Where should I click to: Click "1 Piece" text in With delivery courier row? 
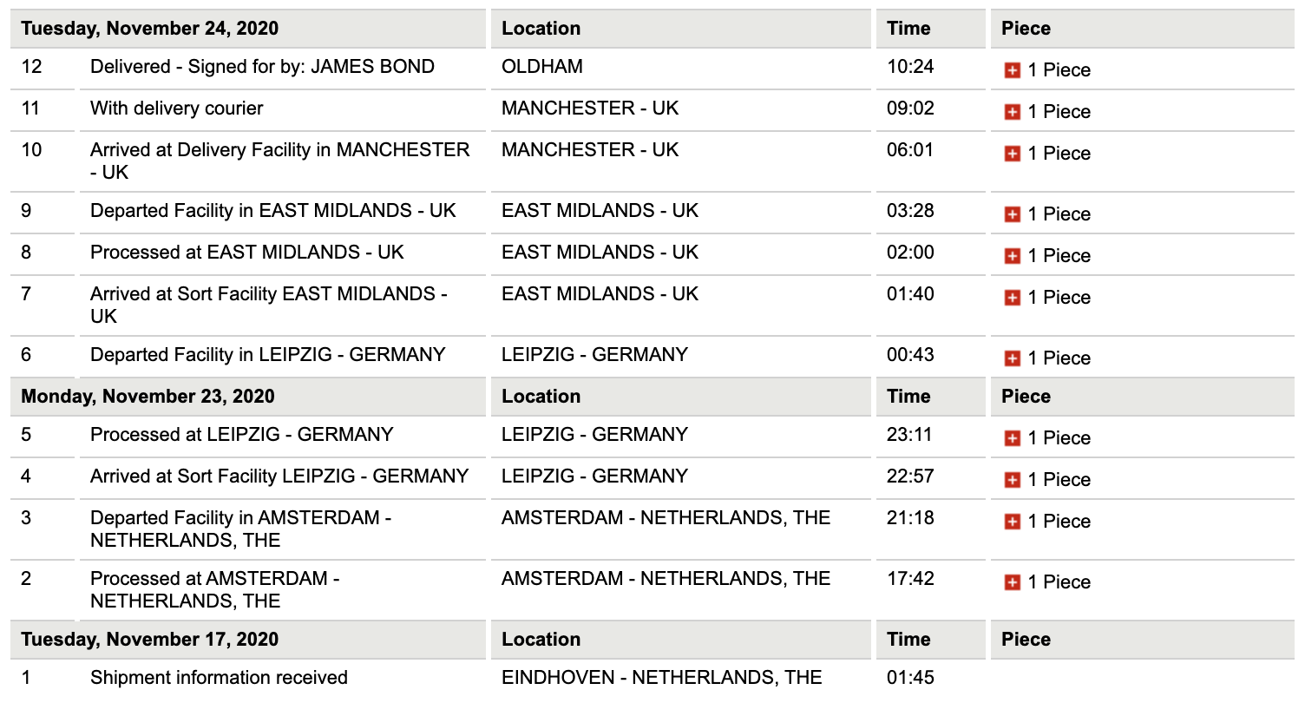pos(1059,112)
